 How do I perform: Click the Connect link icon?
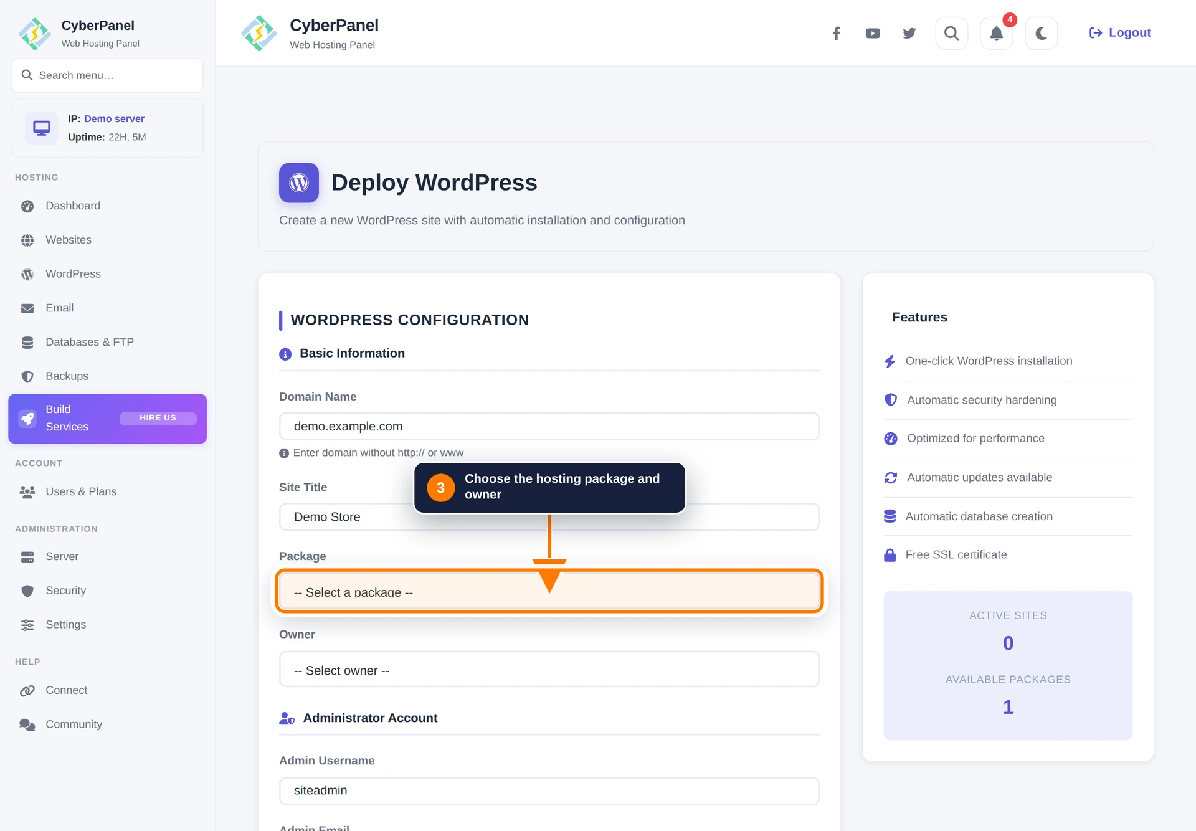(27, 691)
